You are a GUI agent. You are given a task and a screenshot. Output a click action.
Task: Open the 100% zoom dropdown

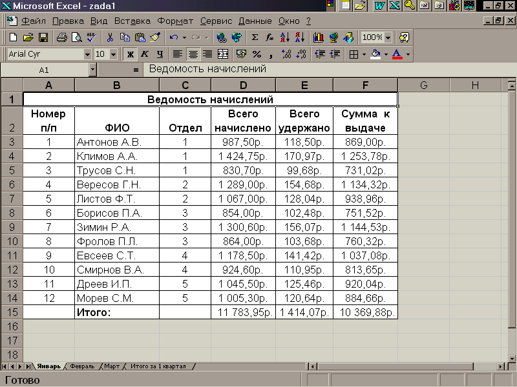coord(388,37)
